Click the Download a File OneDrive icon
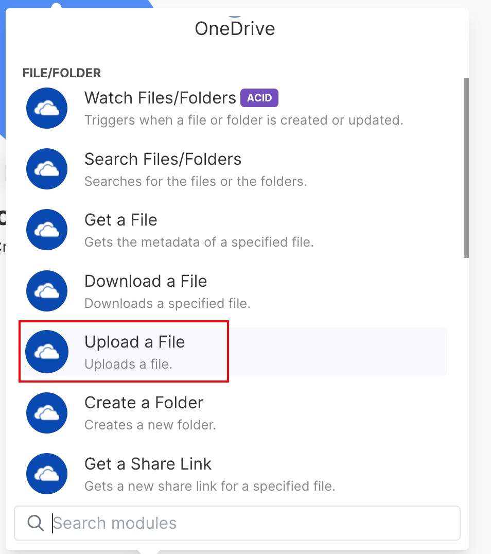 pos(47,291)
